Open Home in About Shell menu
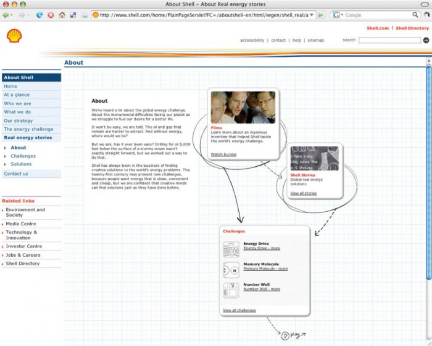The width and height of the screenshot is (432, 346). pyautogui.click(x=31, y=86)
